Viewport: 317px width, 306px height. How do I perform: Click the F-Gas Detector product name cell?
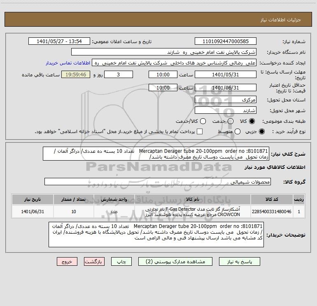click(x=193, y=212)
